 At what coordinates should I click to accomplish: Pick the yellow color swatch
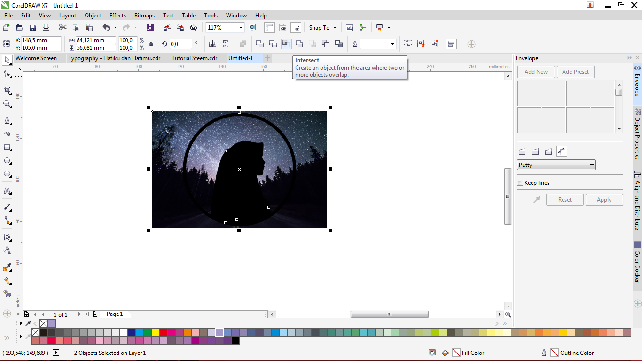[156, 332]
